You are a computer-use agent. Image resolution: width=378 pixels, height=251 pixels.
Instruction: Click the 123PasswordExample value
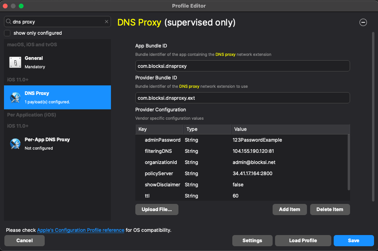tap(257, 140)
